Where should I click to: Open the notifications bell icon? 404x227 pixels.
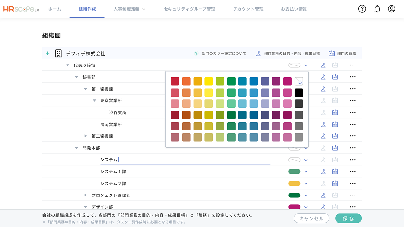coord(377,9)
